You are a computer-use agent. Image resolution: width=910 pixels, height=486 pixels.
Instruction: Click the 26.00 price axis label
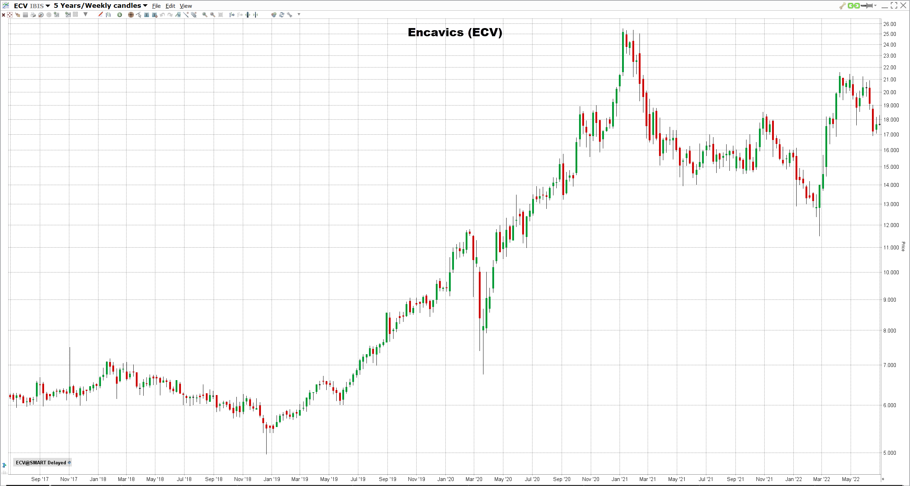point(890,24)
